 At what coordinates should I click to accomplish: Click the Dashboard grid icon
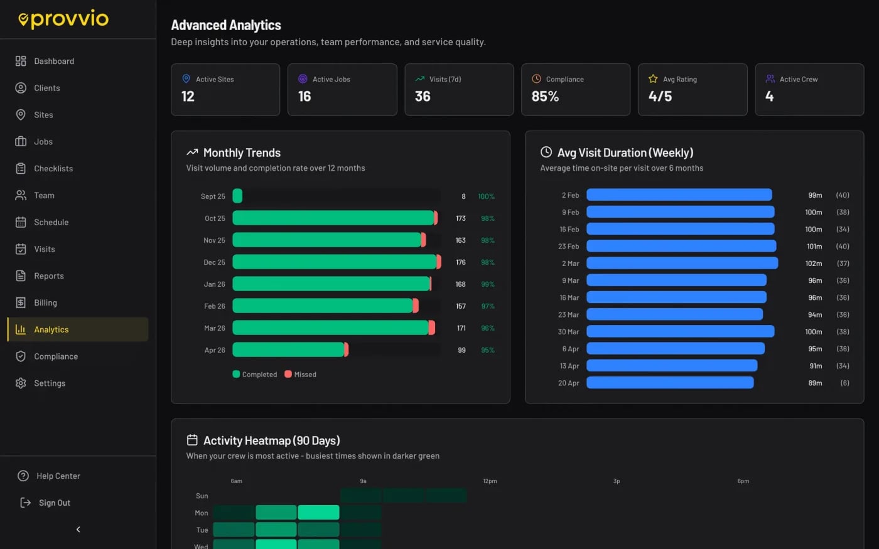pos(21,61)
